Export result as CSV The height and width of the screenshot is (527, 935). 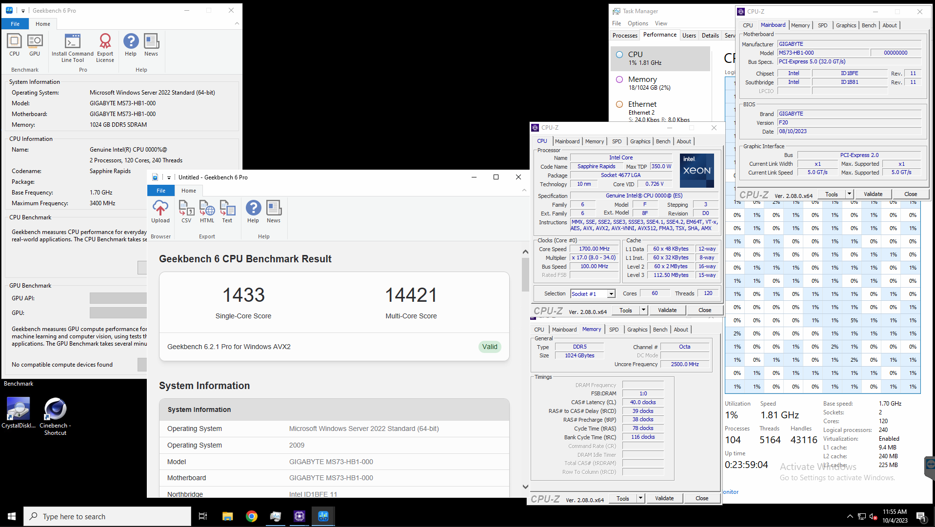coord(186,212)
